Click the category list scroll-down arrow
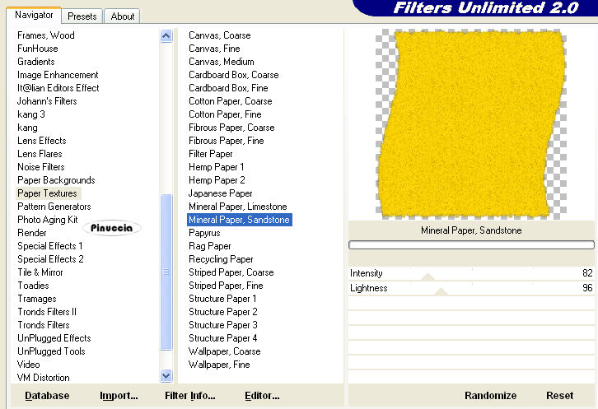The width and height of the screenshot is (598, 409). pyautogui.click(x=166, y=376)
